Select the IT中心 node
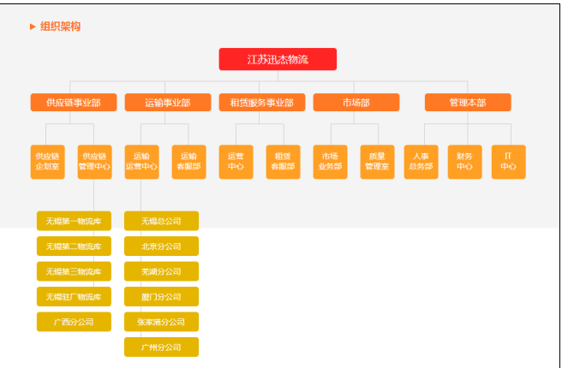 tap(509, 162)
